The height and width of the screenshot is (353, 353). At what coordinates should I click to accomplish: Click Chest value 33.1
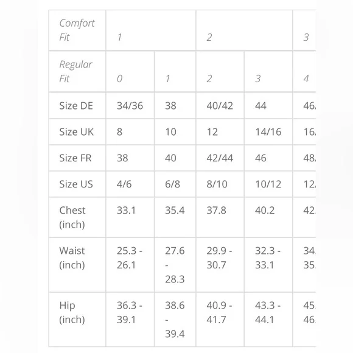(x=127, y=210)
